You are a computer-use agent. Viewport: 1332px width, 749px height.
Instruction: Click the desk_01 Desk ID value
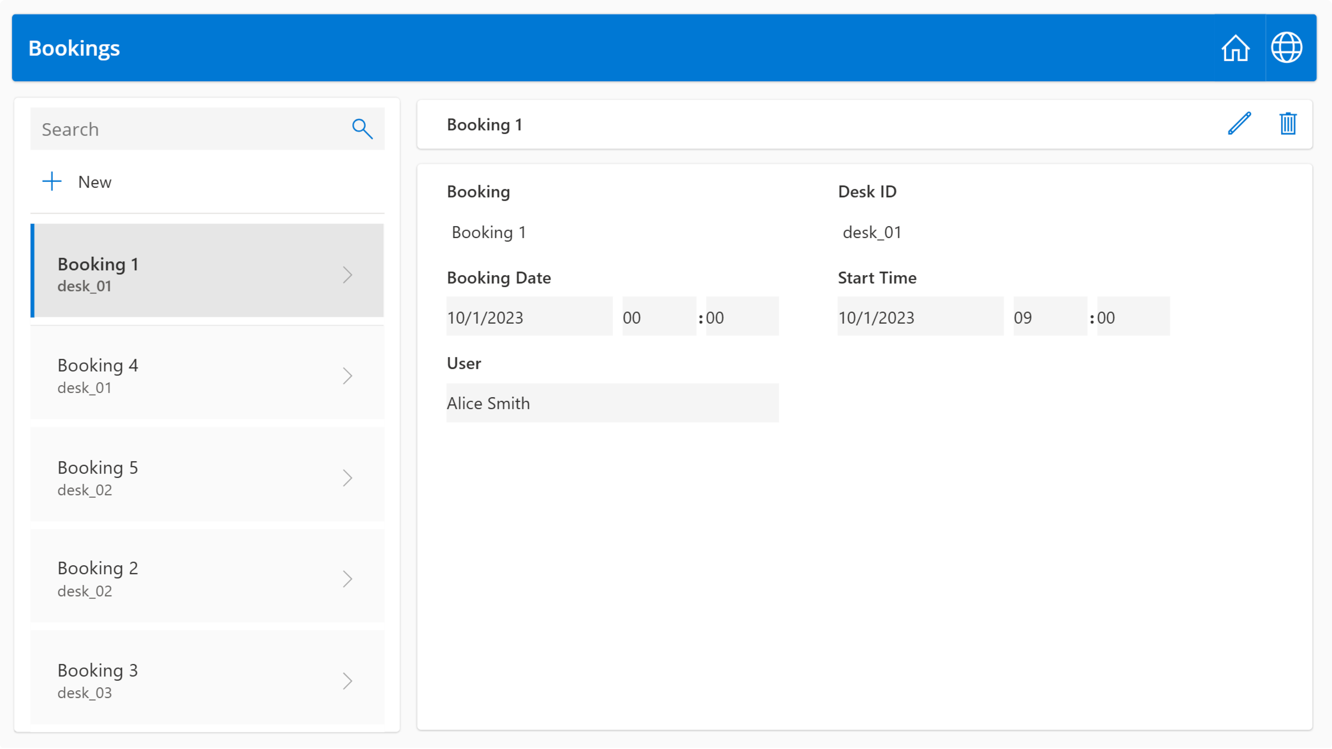coord(872,232)
